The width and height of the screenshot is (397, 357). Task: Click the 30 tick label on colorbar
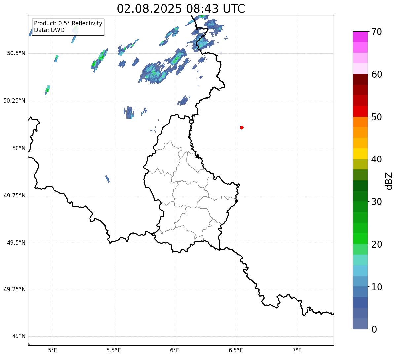point(377,202)
